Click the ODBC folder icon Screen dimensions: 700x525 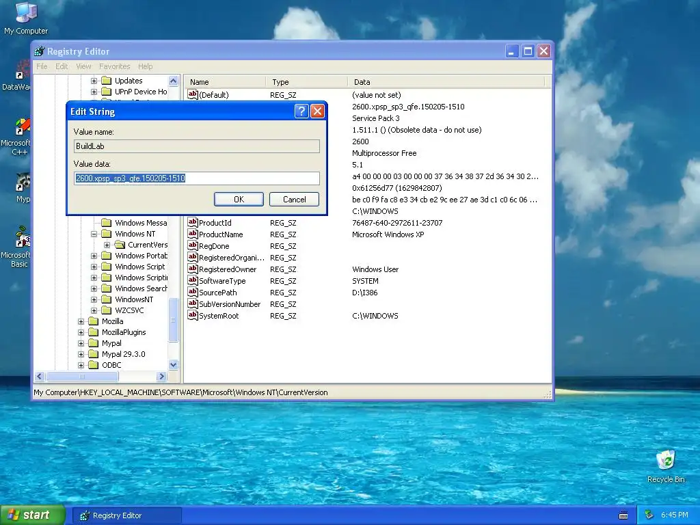tap(93, 365)
